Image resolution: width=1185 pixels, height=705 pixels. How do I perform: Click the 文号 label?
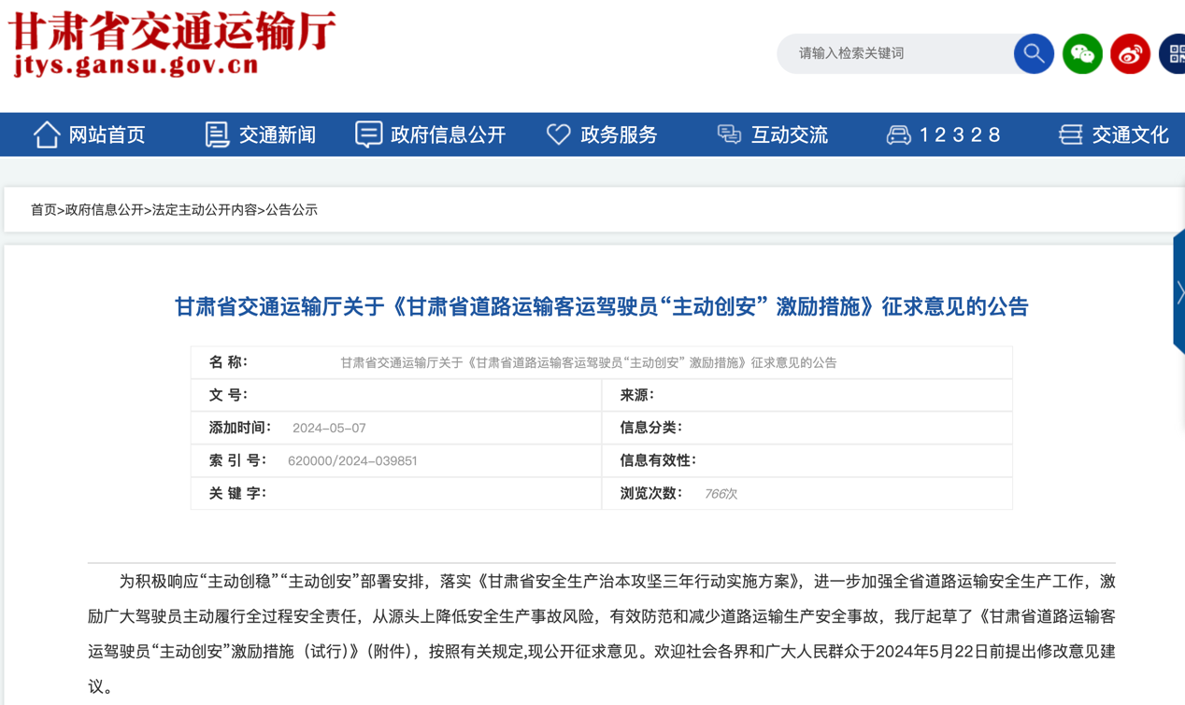228,395
